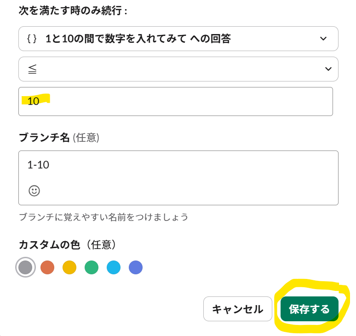Pick the green custom color

(92, 267)
